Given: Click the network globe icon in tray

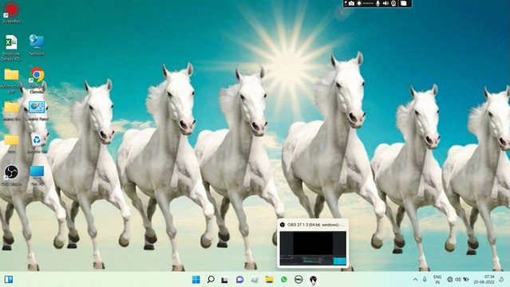Looking at the screenshot, I should [x=450, y=280].
